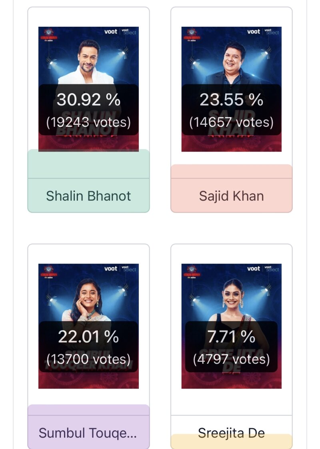Choose the Sumbul Touqe... name label
Image resolution: width=320 pixels, height=449 pixels.
click(88, 433)
